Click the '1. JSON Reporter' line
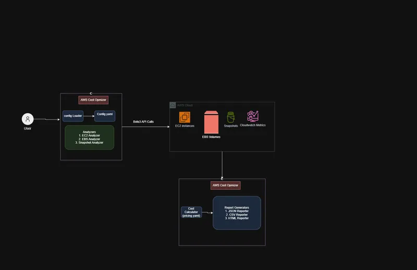417x270 pixels. [237, 211]
